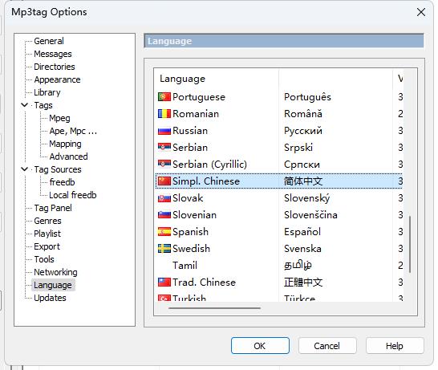Select the Simpl. Chinese row
The height and width of the screenshot is (370, 438).
(x=278, y=181)
